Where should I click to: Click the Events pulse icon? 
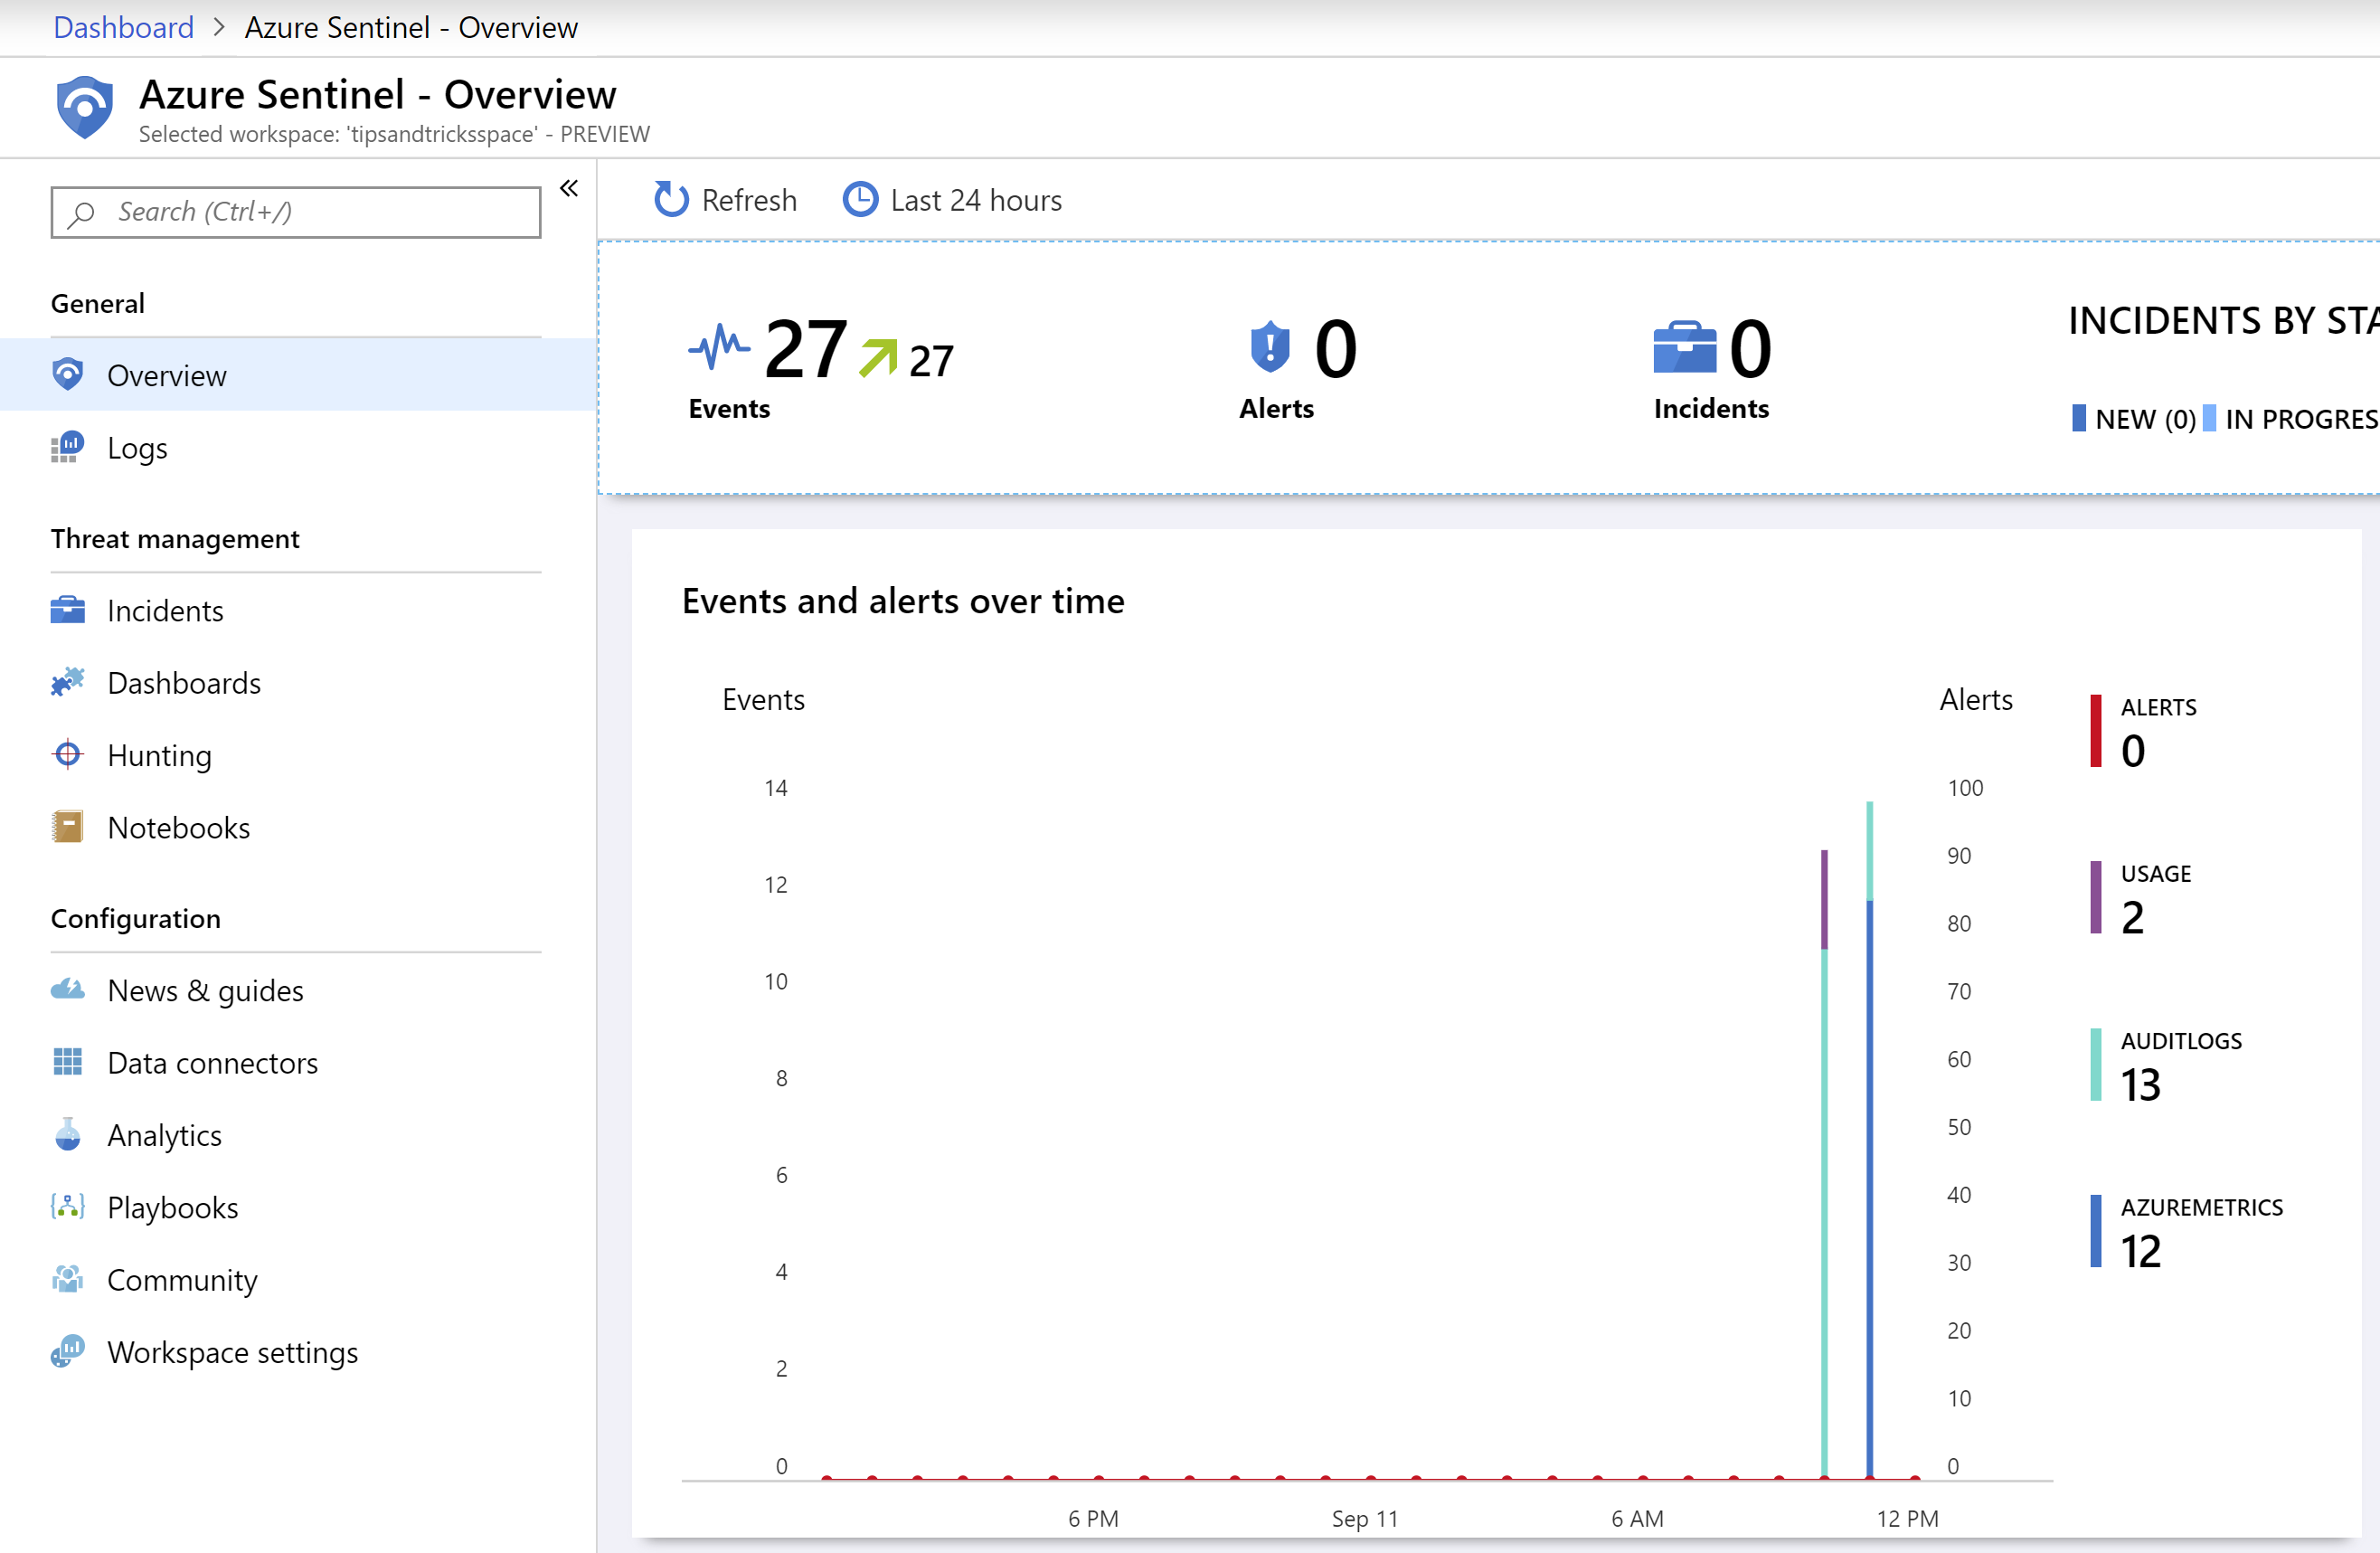click(x=719, y=347)
